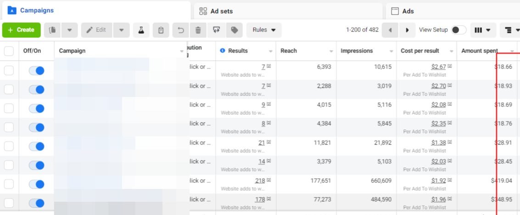Toggle the View Setup switch
The width and height of the screenshot is (520, 215).
click(x=458, y=30)
